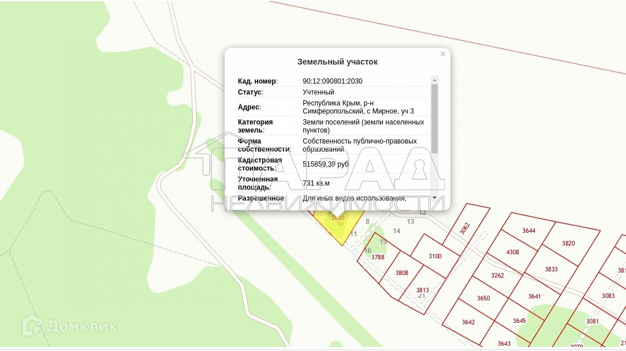
Task: Click house number 13 on map
Action: pos(411,221)
